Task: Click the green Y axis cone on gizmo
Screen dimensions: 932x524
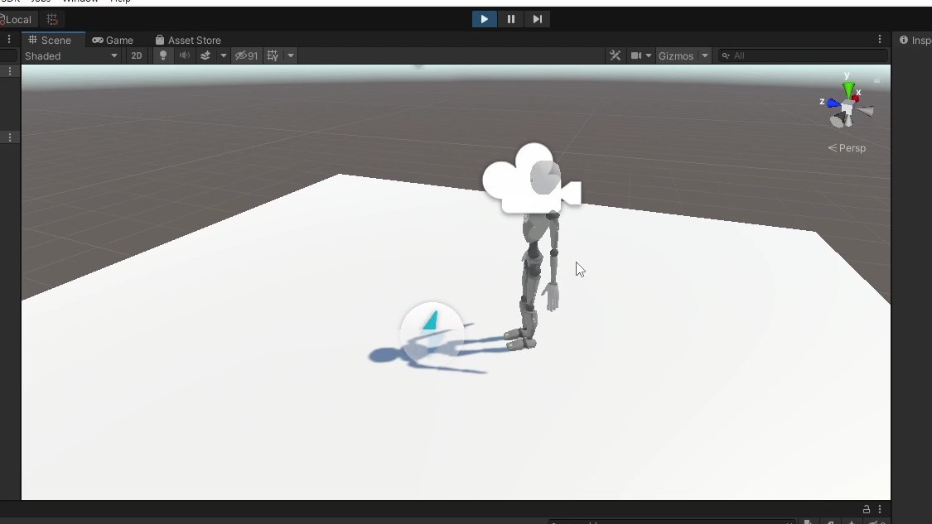Action: coord(848,89)
